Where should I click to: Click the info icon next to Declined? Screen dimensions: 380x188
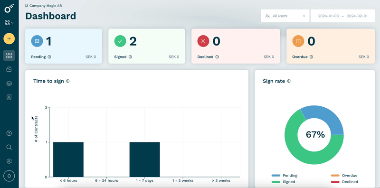217,57
